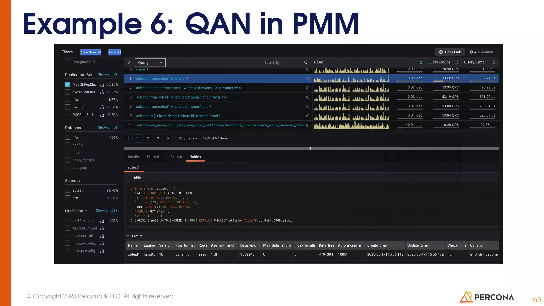Open info icon for query row 9
The image size is (544, 306).
tap(308, 107)
